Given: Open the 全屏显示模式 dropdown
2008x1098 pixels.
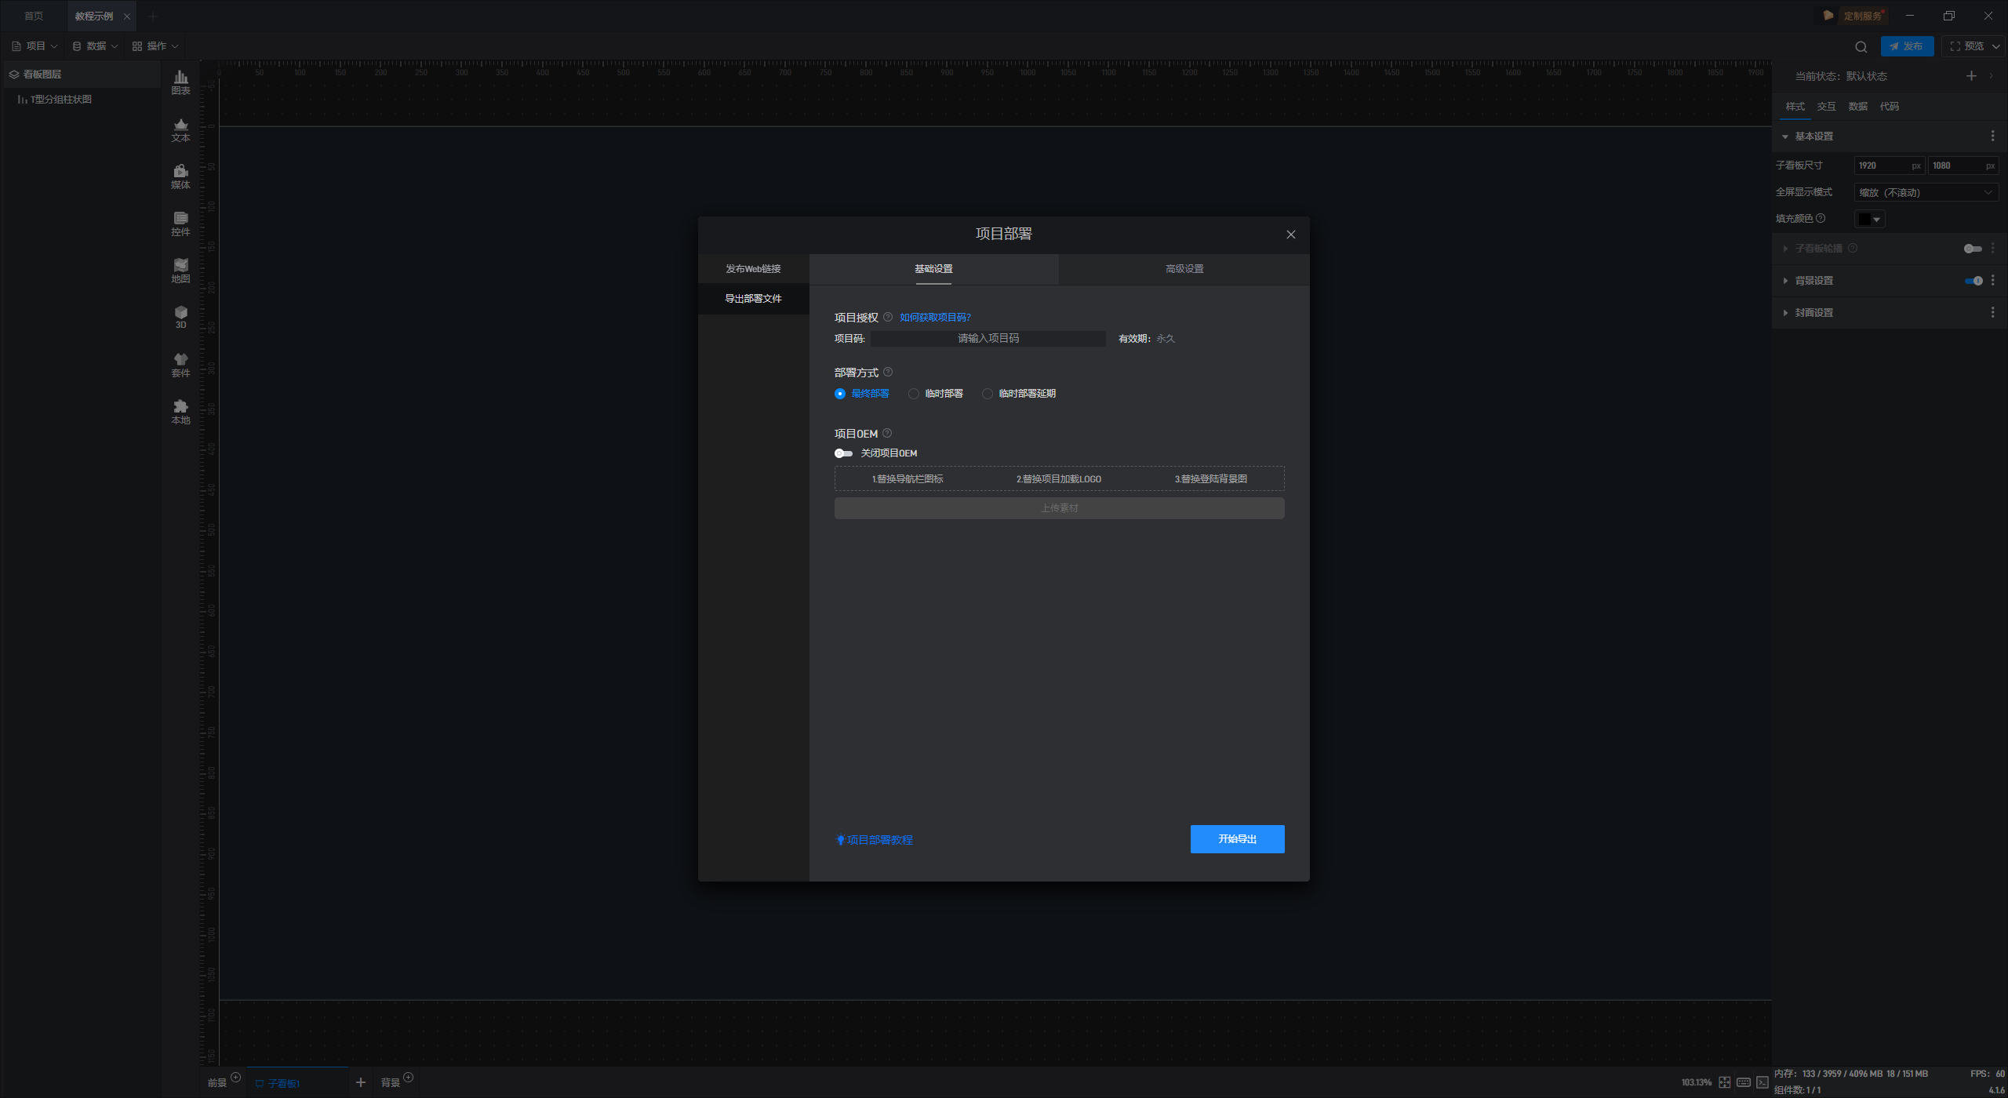Looking at the screenshot, I should (x=1926, y=192).
